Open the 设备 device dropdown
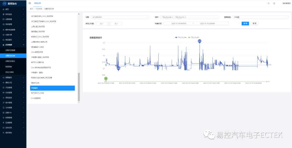This screenshot has height=148, width=292. pos(120,17)
